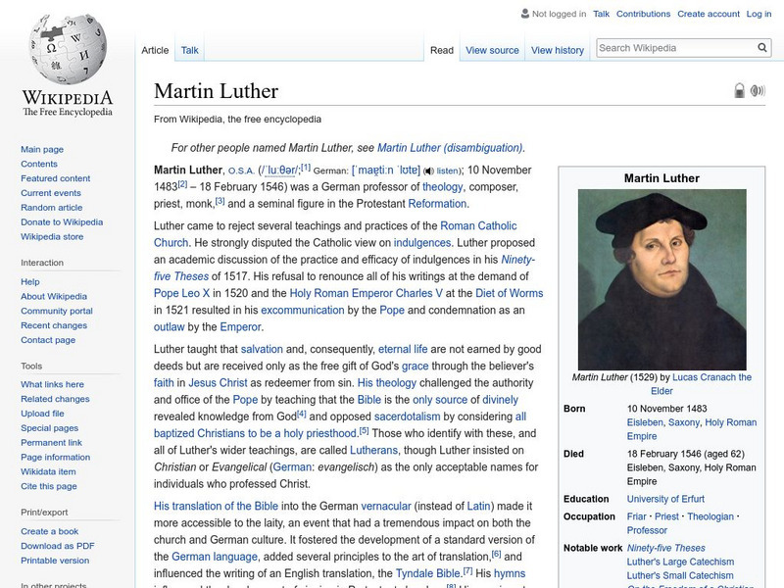Click Cite this page
The height and width of the screenshot is (588, 784).
[x=48, y=485]
